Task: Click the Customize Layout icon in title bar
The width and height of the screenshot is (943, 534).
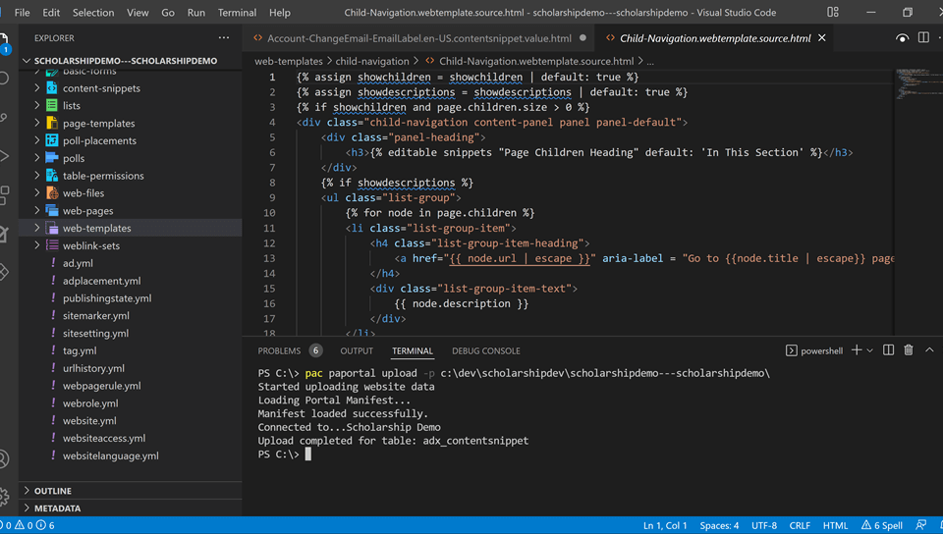Action: tap(833, 13)
